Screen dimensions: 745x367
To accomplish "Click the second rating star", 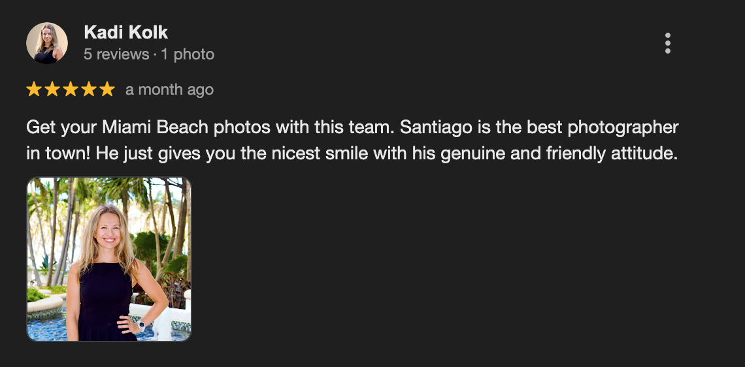I will (52, 89).
